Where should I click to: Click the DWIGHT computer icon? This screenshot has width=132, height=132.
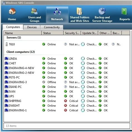[6, 106]
